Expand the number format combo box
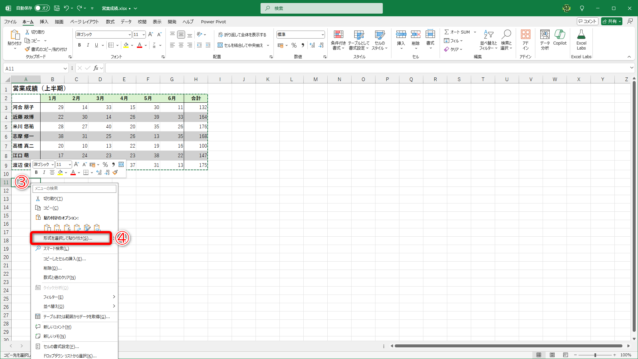This screenshot has height=359, width=638. point(322,35)
